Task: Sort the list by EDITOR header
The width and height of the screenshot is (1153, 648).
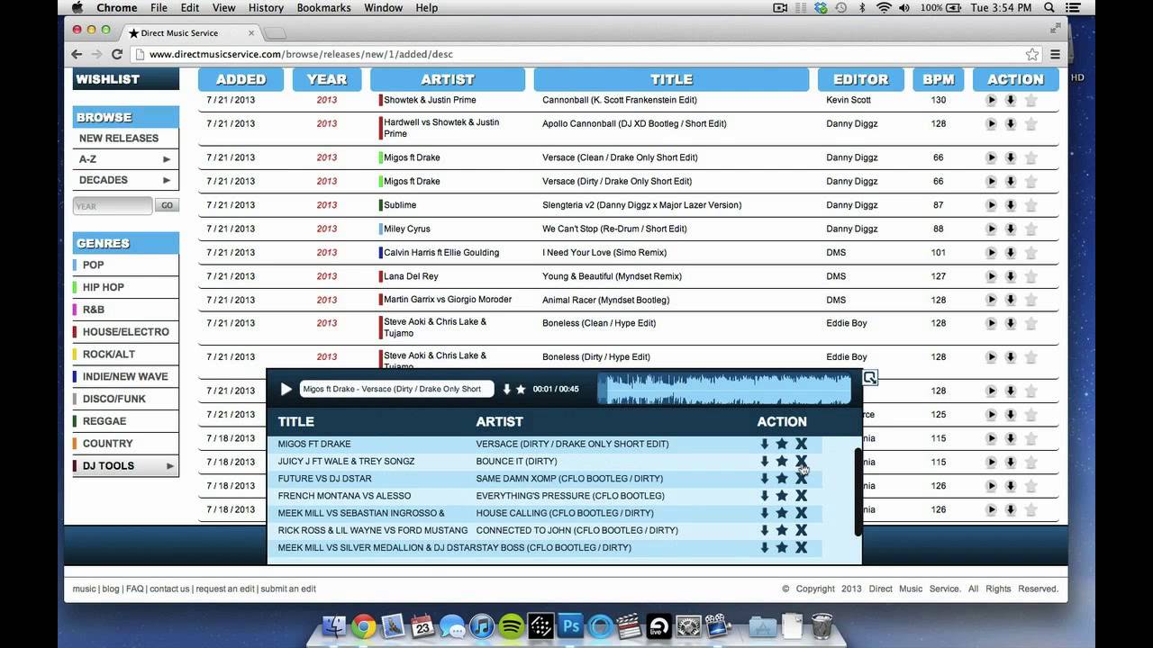Action: tap(861, 79)
